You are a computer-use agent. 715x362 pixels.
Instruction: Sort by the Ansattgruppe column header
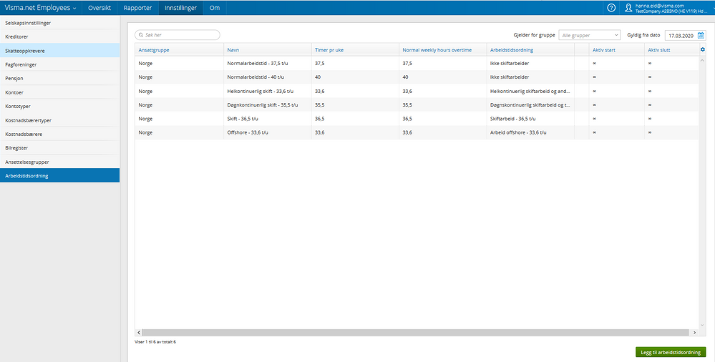[x=154, y=49]
